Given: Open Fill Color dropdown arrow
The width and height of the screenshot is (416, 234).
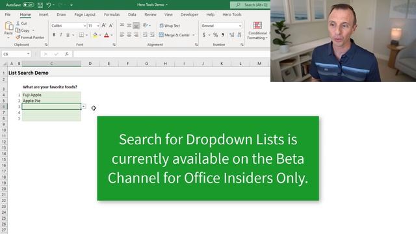Looking at the screenshot, I should pos(100,35).
